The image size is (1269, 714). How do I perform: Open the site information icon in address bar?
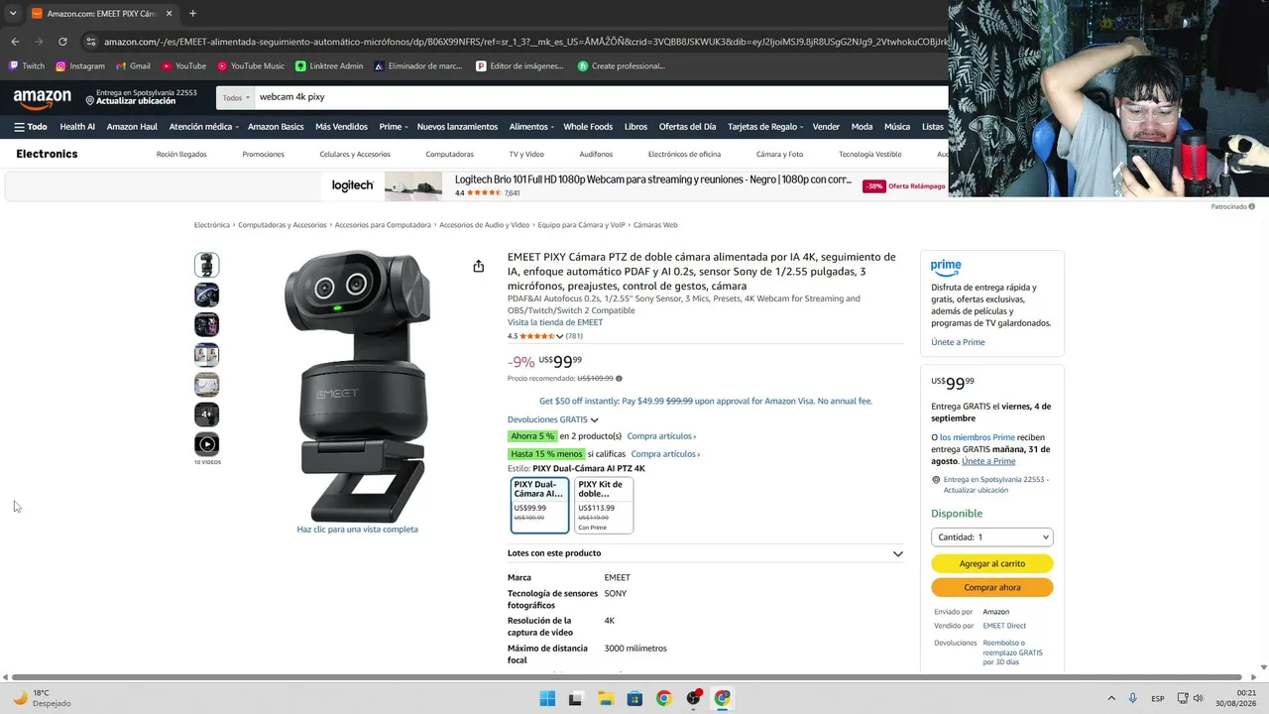pyautogui.click(x=91, y=42)
